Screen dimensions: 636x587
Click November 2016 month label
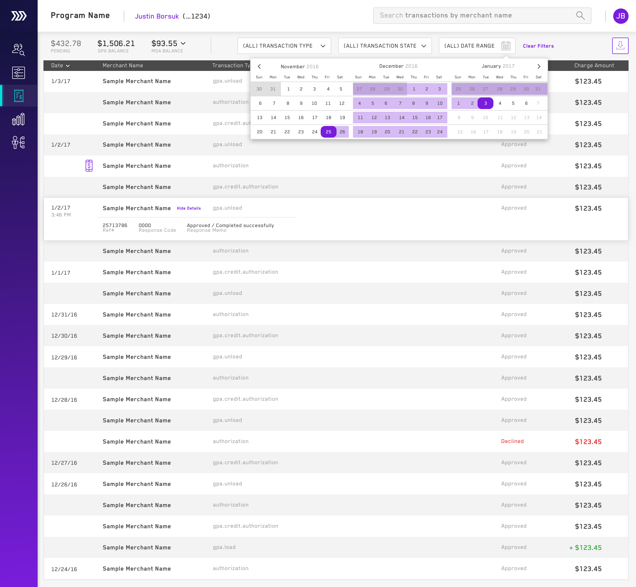(x=299, y=66)
